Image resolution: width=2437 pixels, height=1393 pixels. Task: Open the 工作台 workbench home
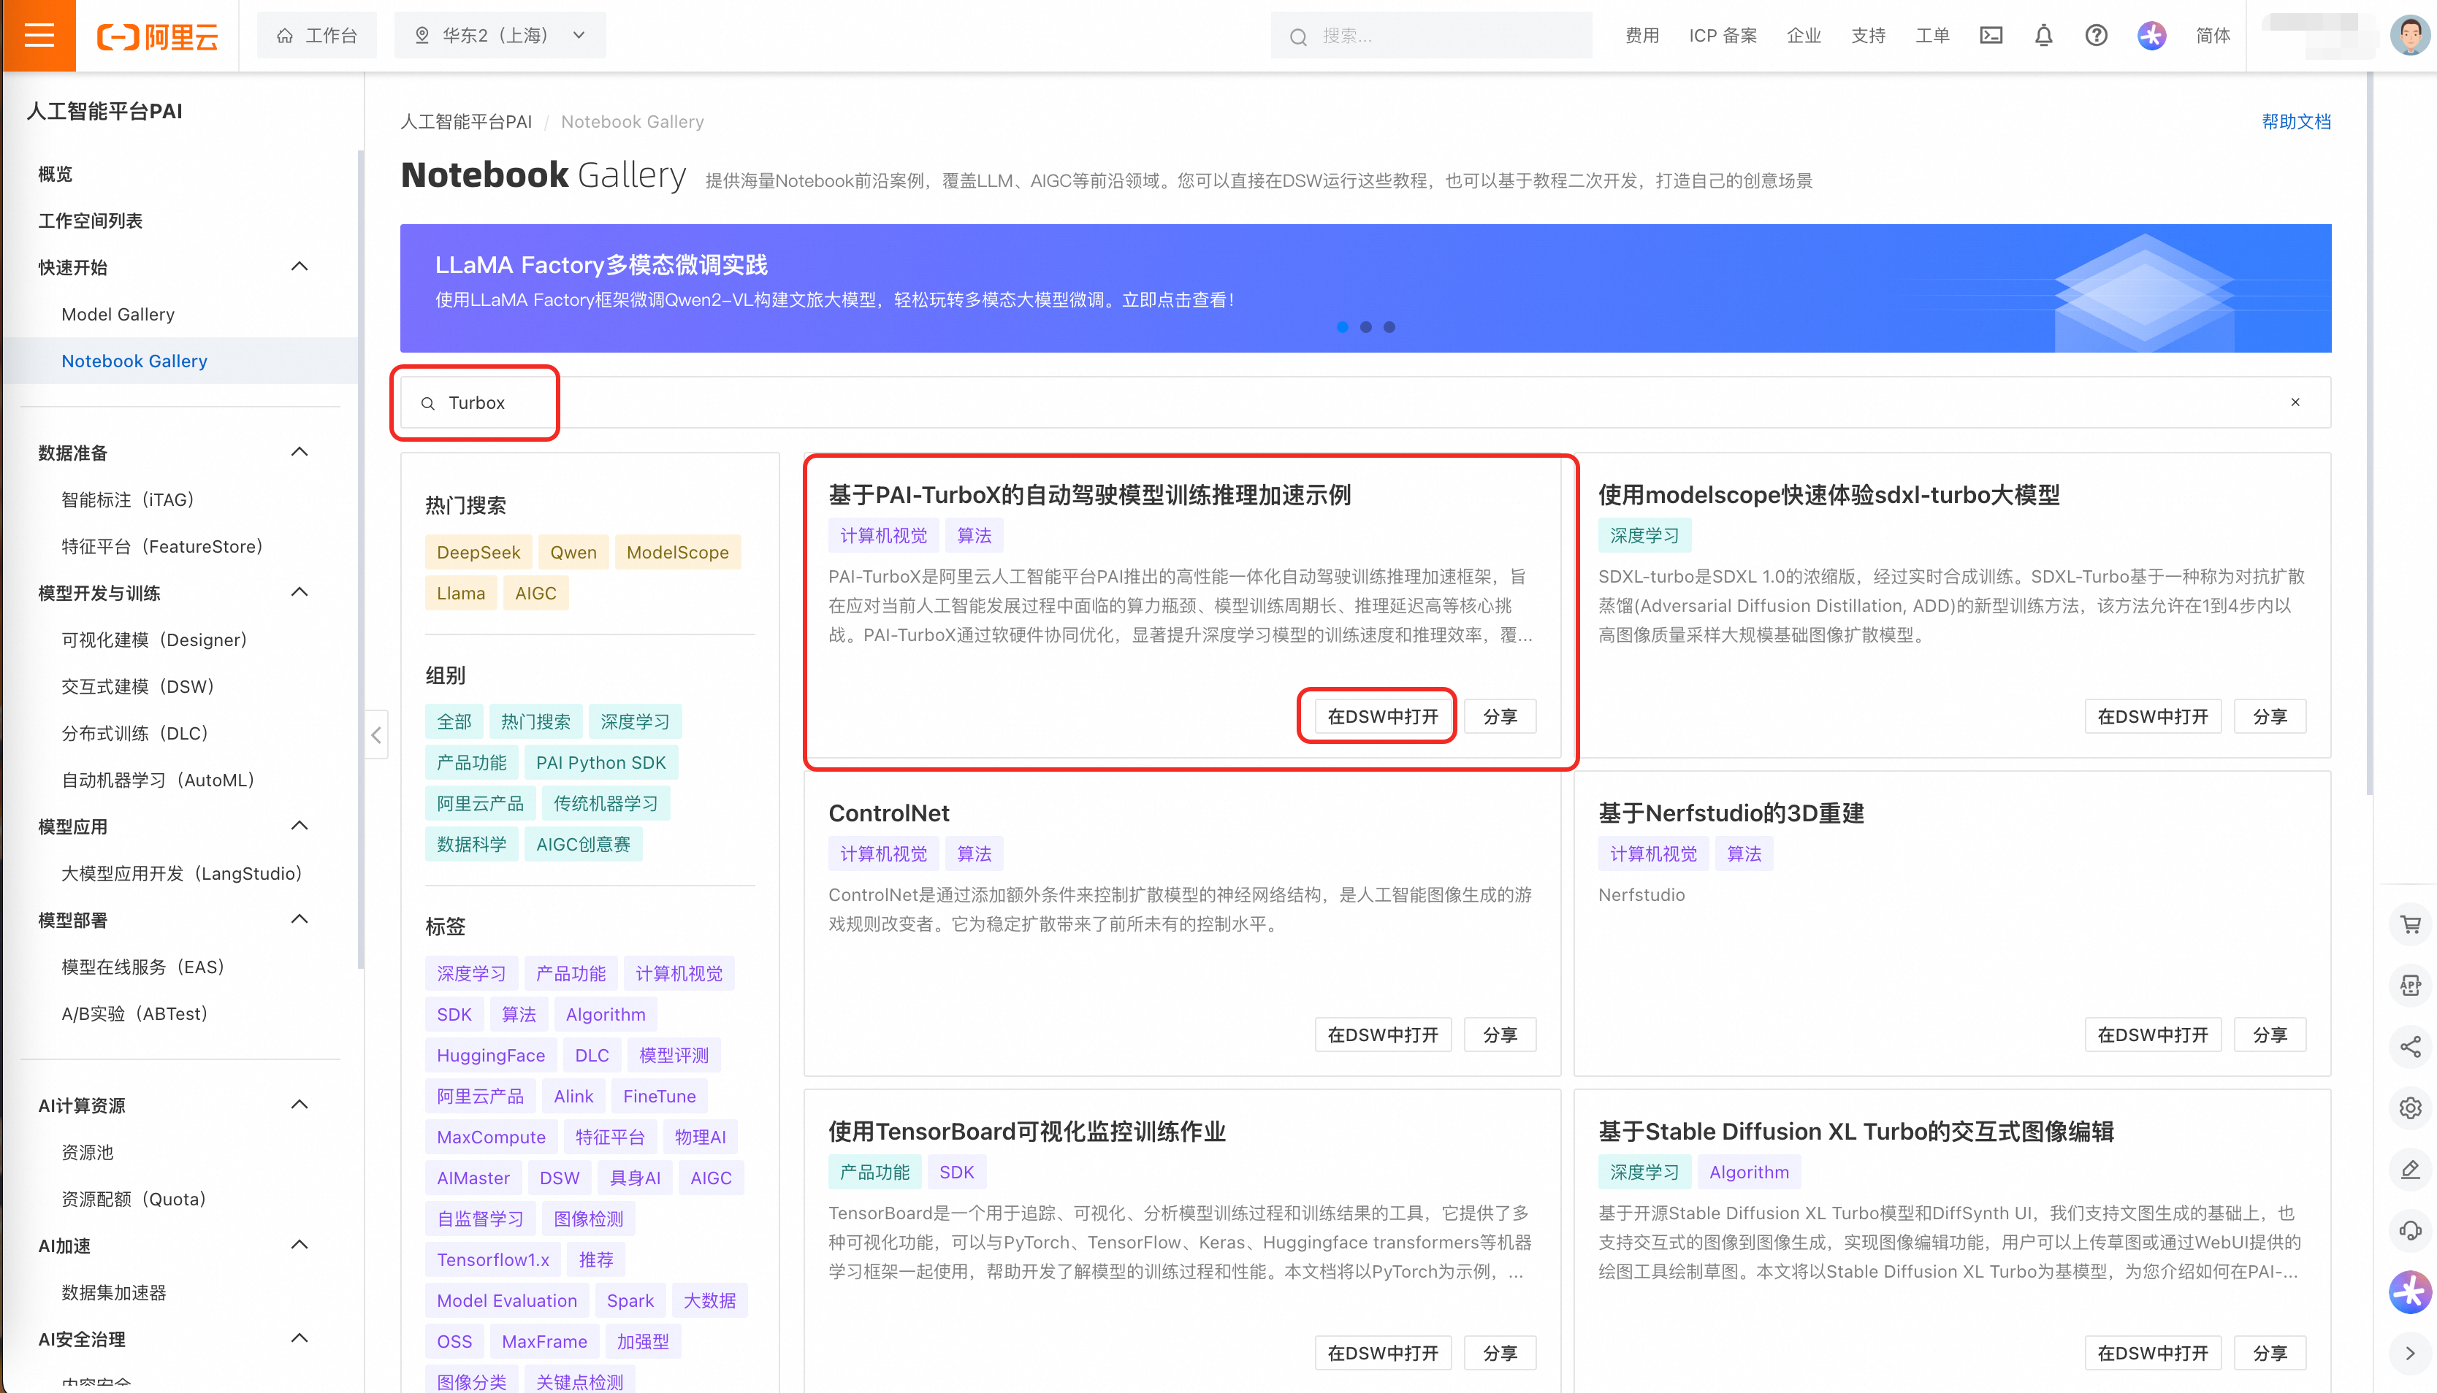point(317,35)
